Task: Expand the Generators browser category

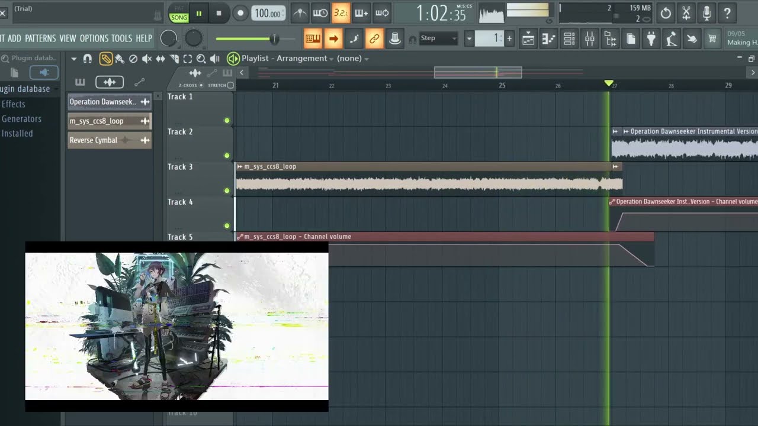Action: click(x=21, y=119)
